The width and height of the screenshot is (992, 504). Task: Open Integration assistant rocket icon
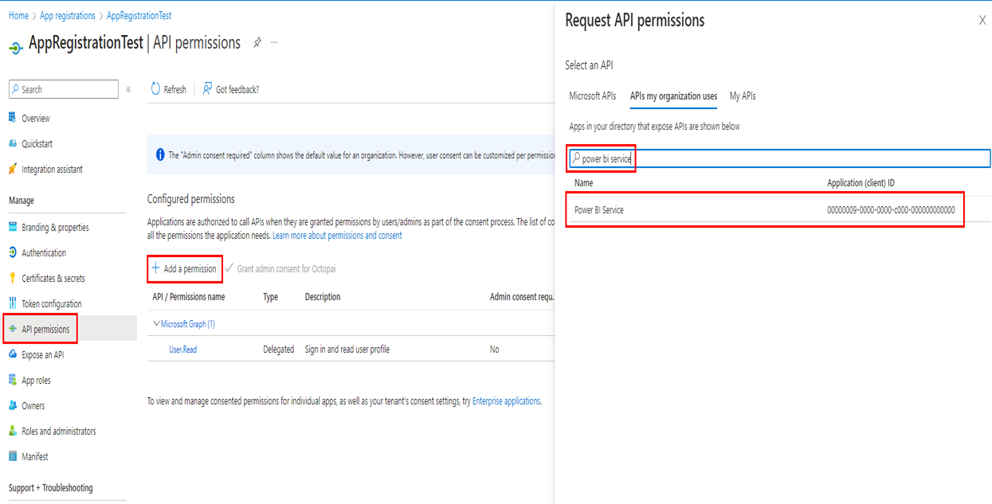13,169
